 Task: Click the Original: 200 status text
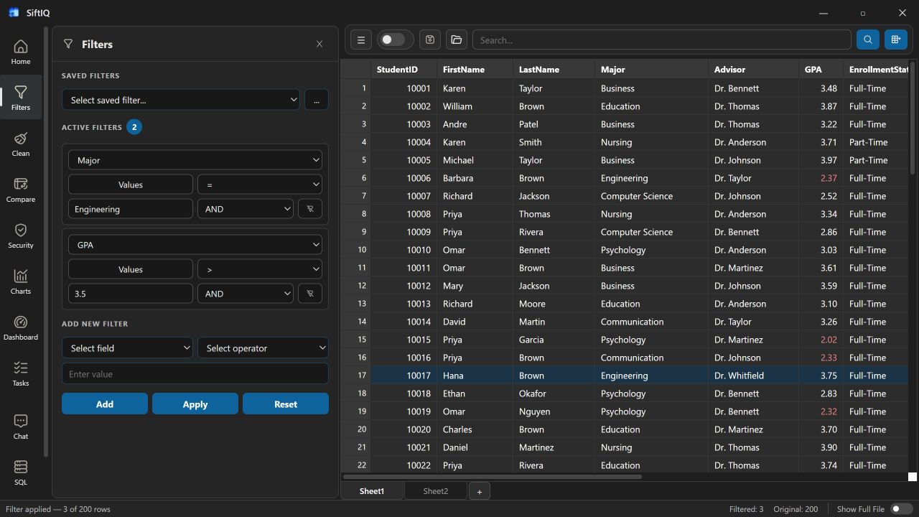[796, 509]
